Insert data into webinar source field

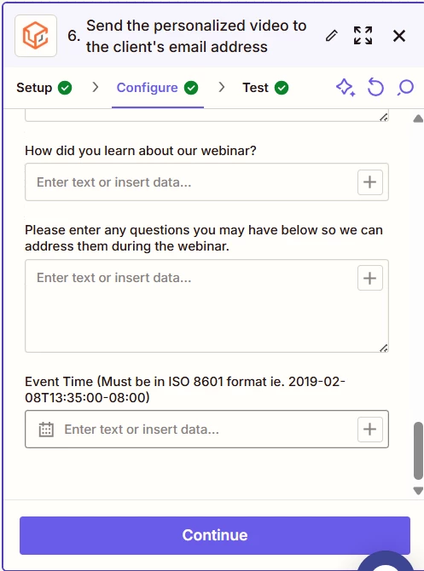[369, 182]
